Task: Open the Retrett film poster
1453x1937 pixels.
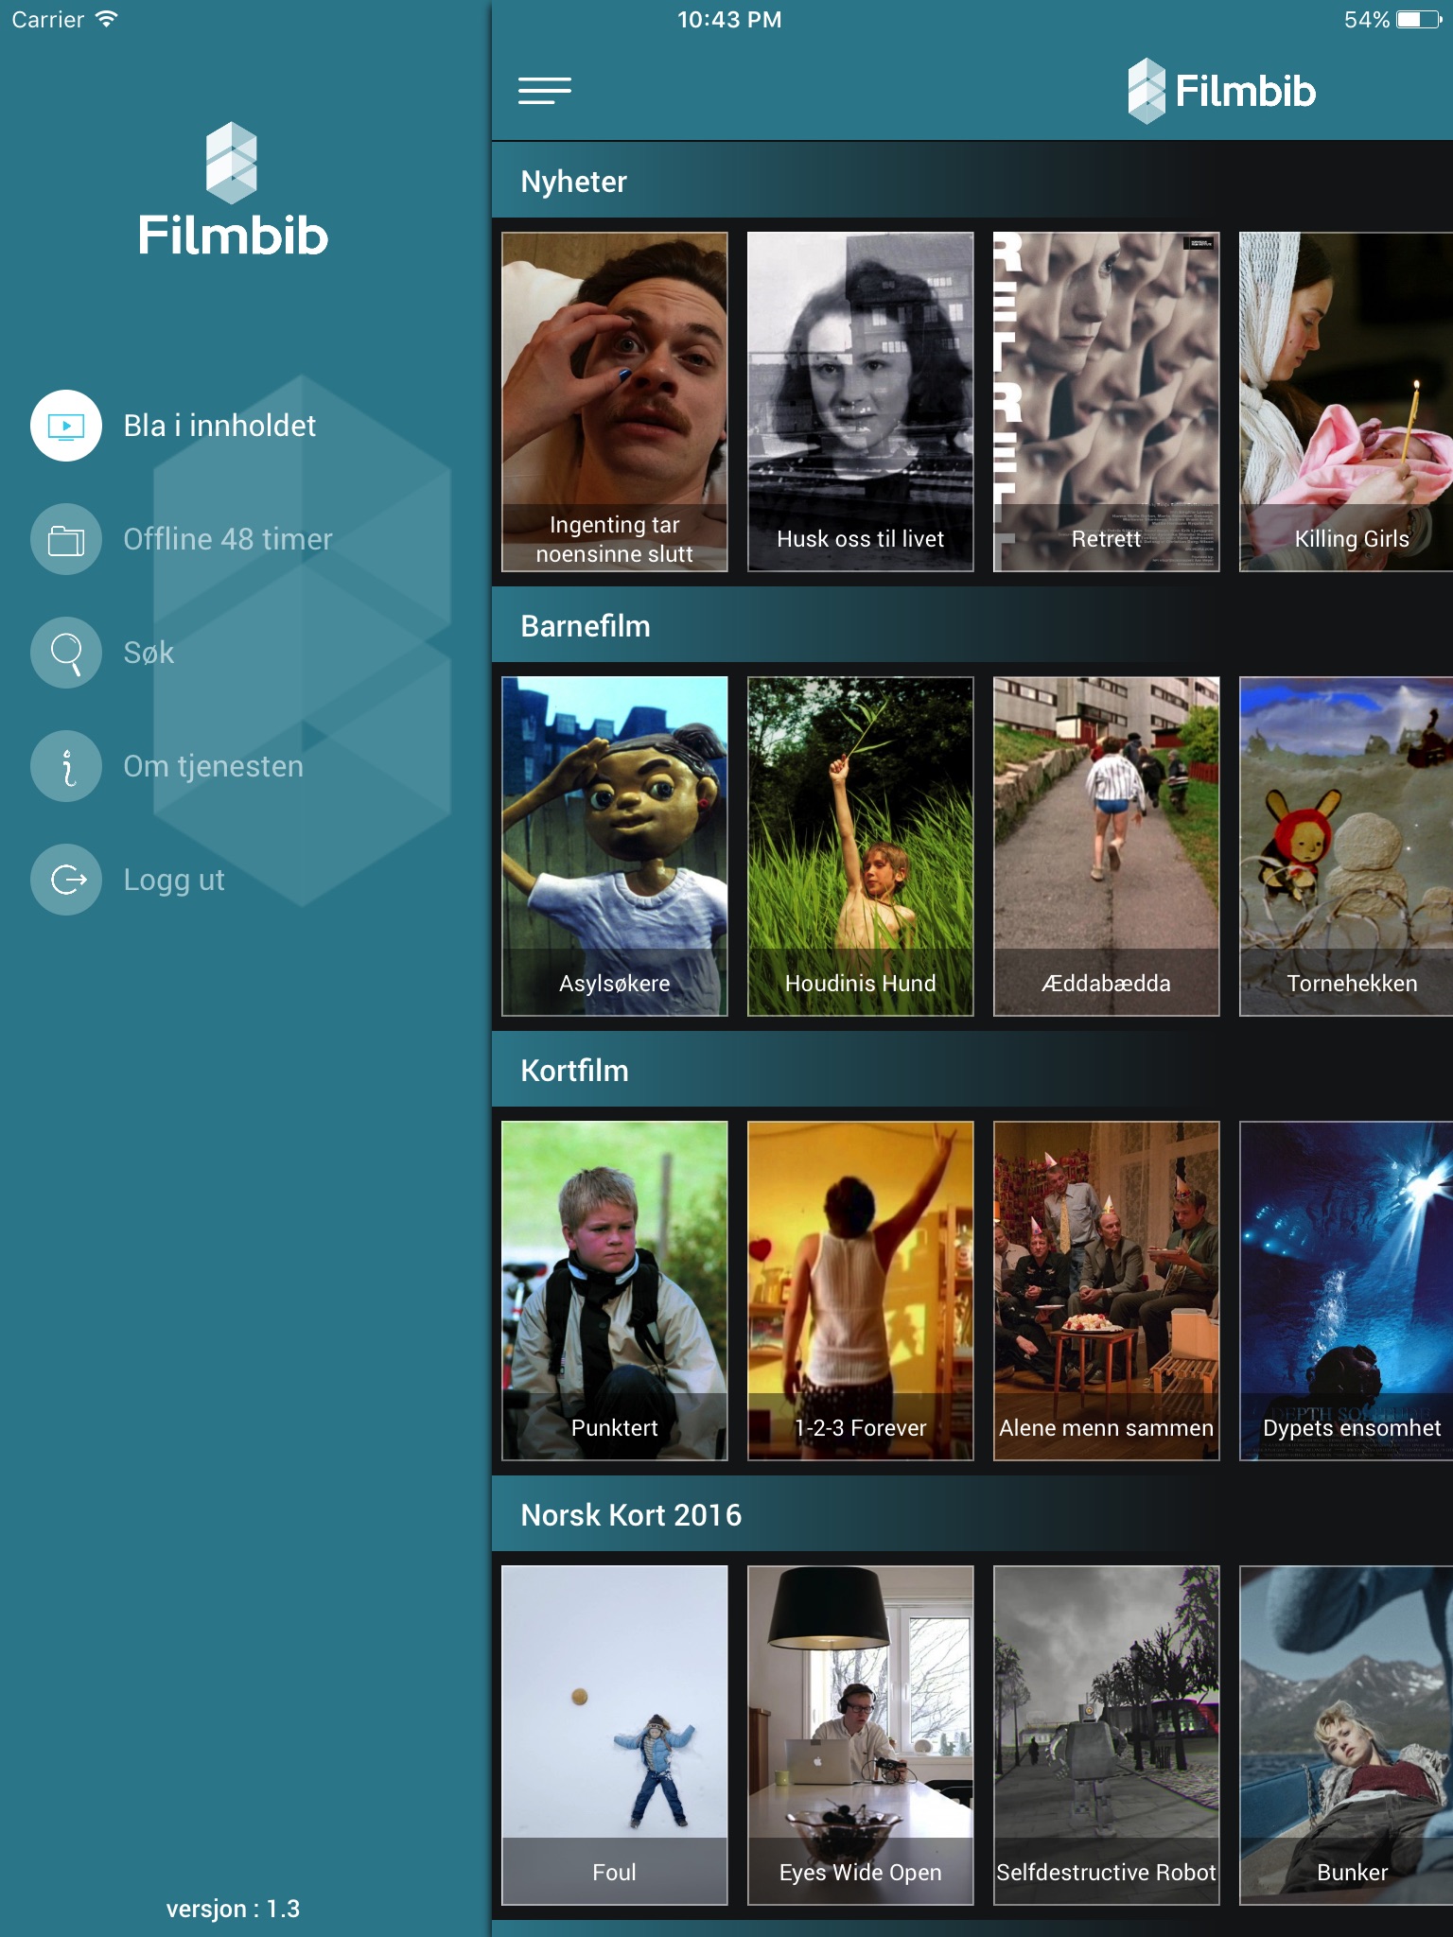Action: pos(1107,402)
